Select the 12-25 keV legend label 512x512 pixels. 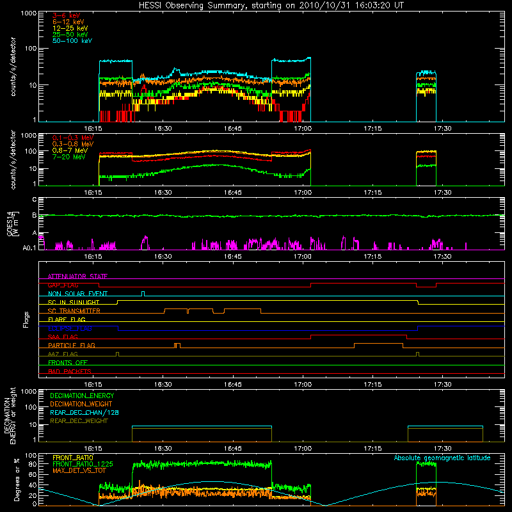(70, 28)
